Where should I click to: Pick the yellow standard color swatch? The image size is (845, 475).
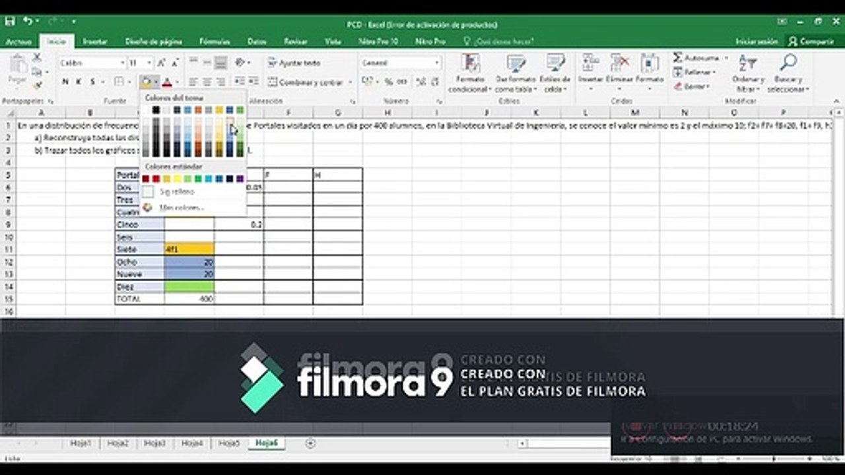(177, 179)
